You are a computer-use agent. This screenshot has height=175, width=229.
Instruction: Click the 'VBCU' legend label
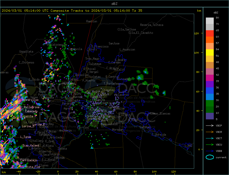219,145
